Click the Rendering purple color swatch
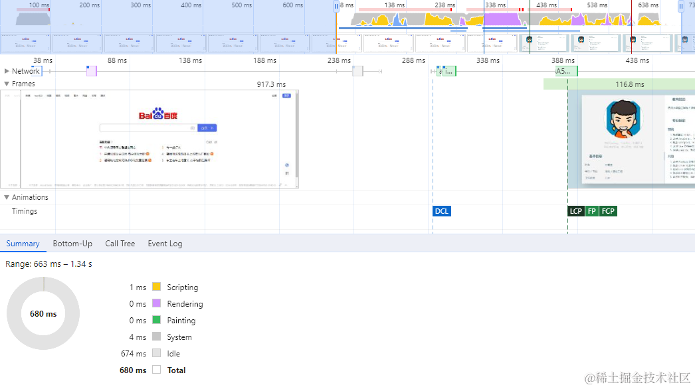Screen dimensions: 695x389 click(156, 303)
